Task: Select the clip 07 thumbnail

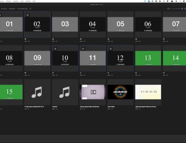Action: [175, 24]
